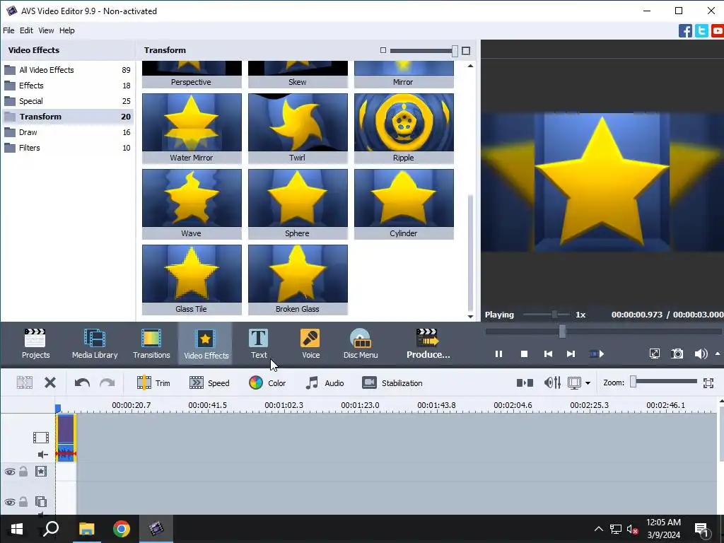Open the Disc Menu section

coord(361,344)
